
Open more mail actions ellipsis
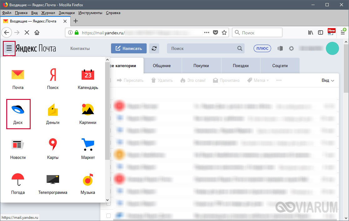(x=279, y=80)
